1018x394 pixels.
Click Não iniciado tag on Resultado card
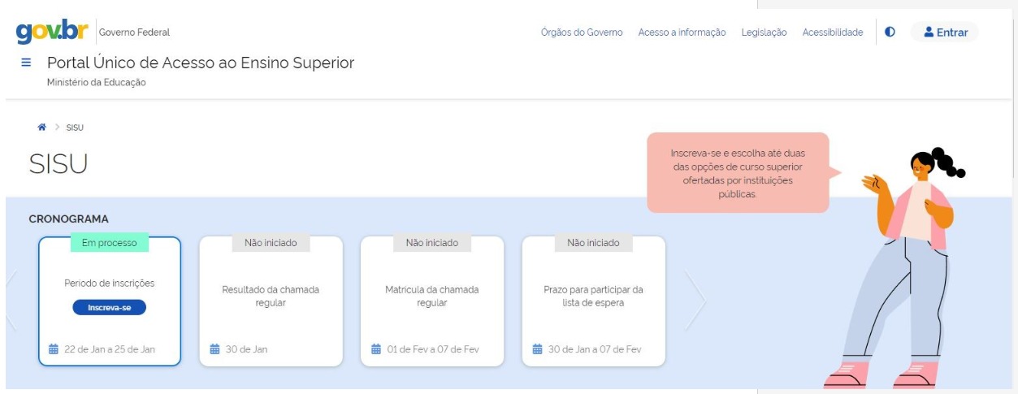pos(271,242)
